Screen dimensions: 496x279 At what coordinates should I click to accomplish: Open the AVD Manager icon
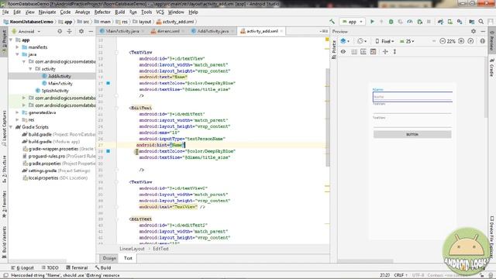449,22
